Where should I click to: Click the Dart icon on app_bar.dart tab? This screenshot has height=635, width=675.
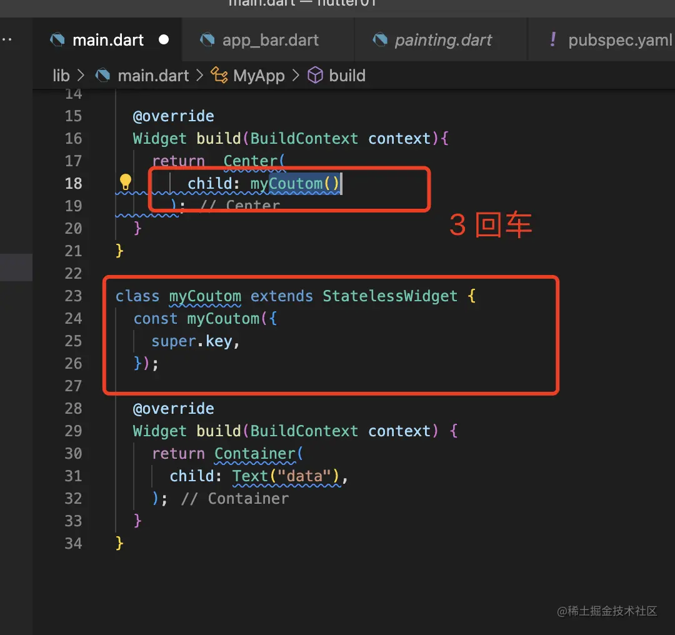(207, 40)
